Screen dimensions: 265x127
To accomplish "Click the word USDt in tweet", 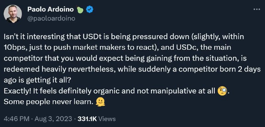I will click(92, 37).
